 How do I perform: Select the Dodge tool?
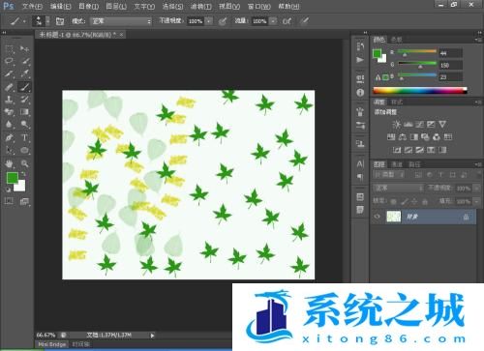pos(24,125)
